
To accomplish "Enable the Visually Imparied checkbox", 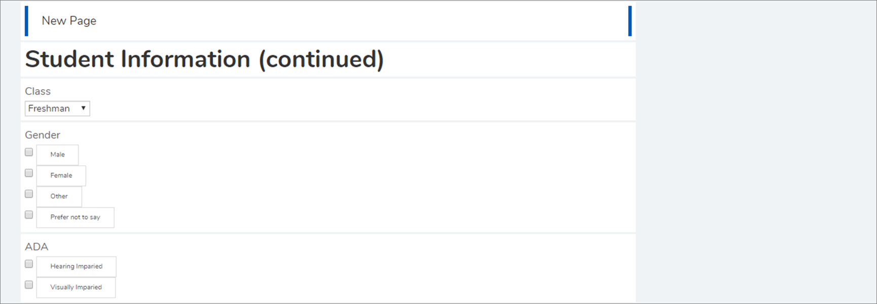I will pos(29,284).
